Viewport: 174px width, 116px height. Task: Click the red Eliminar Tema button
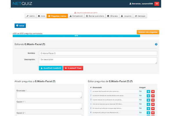73,68
